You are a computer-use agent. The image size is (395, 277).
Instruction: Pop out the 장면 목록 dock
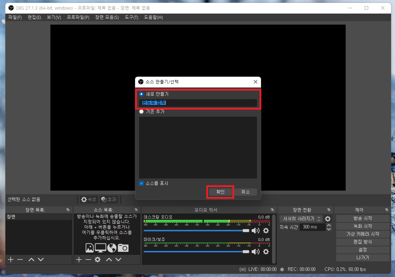68,210
